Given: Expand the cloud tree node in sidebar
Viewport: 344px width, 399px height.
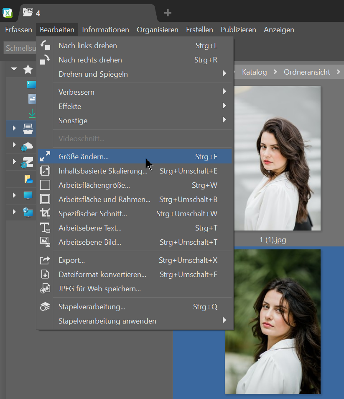Looking at the screenshot, I should pyautogui.click(x=14, y=145).
